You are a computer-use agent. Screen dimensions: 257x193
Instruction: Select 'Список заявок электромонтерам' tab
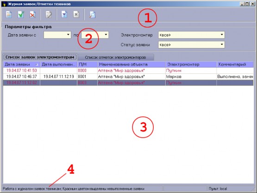tap(40, 57)
